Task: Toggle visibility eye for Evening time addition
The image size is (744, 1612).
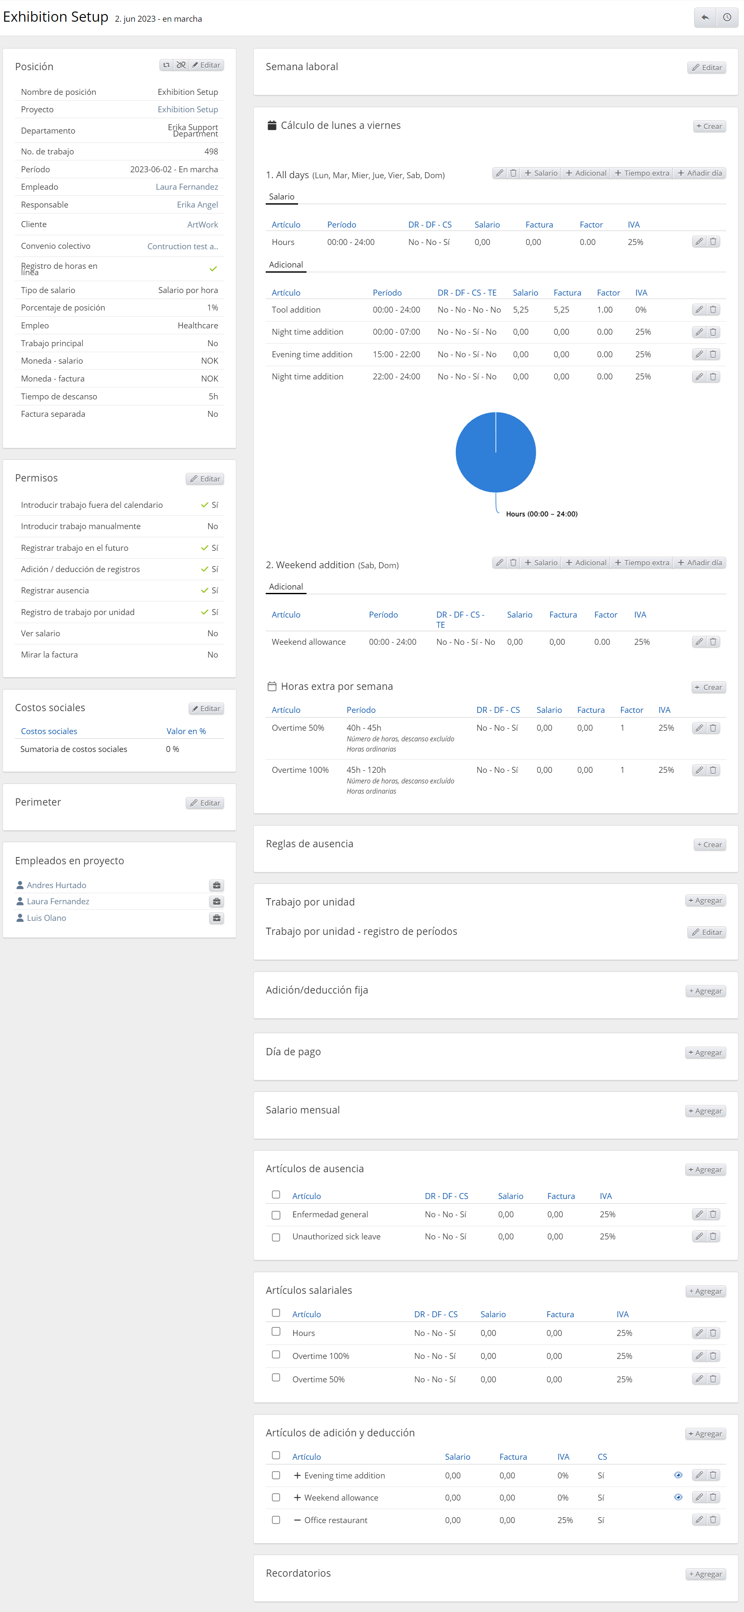Action: (678, 1475)
